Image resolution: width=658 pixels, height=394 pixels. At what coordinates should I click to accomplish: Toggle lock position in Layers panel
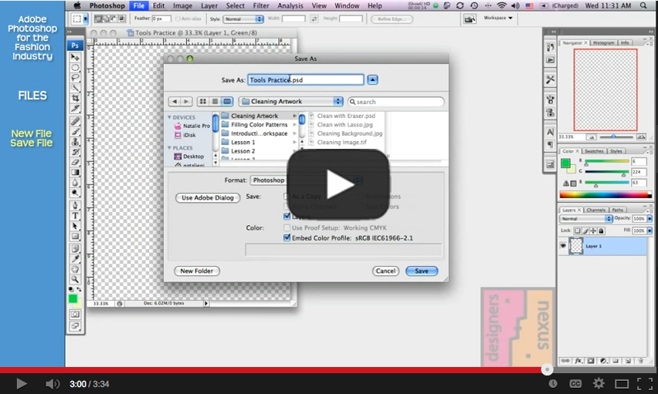coord(593,231)
